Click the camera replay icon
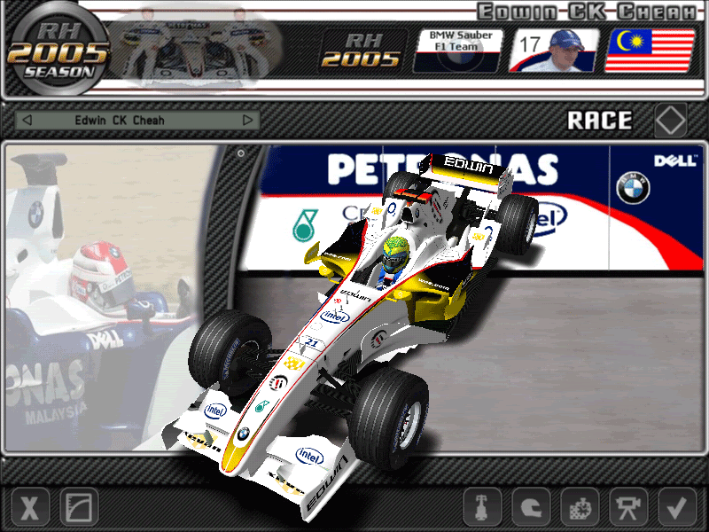Viewport: 709px width, 532px height. (627, 508)
